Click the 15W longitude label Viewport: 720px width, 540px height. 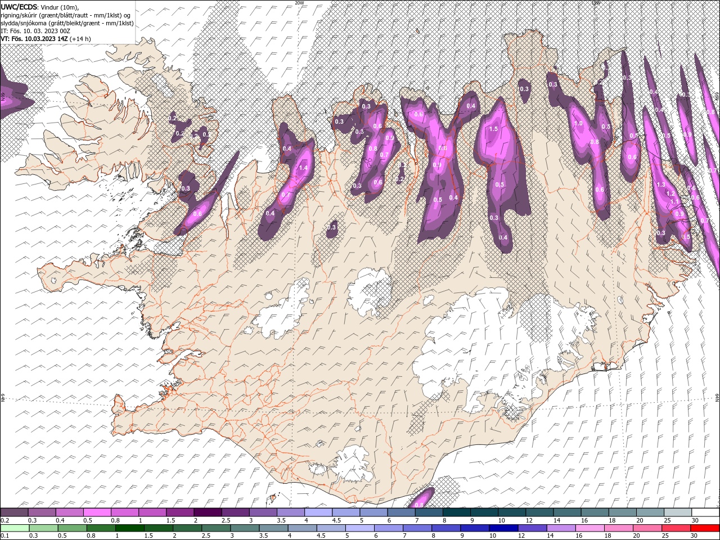pyautogui.click(x=596, y=3)
